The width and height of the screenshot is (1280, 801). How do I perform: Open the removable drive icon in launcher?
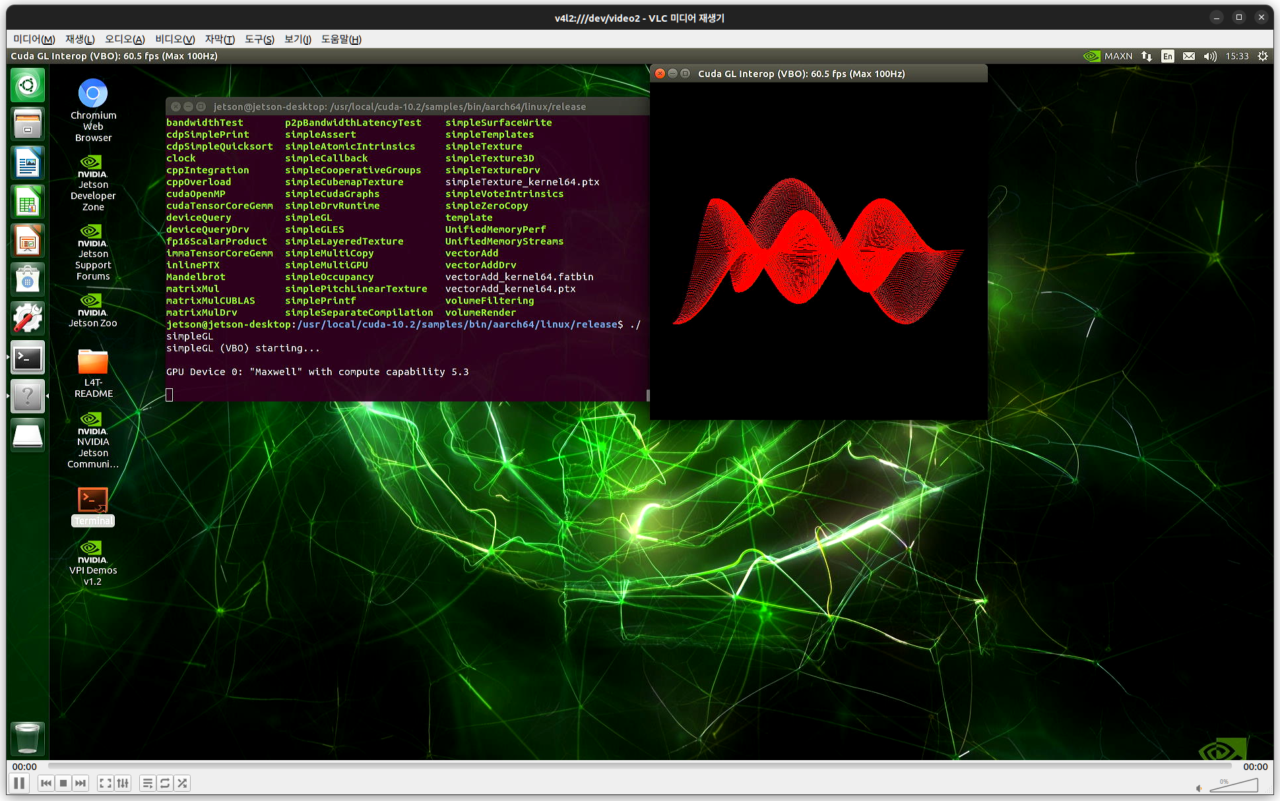(28, 435)
